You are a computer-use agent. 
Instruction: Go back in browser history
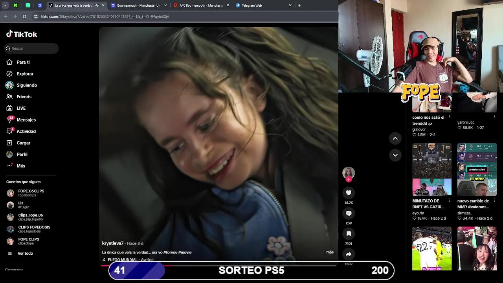click(x=6, y=17)
